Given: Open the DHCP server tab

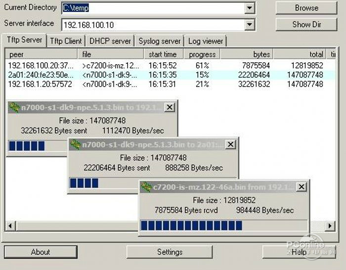Looking at the screenshot, I should 110,41.
